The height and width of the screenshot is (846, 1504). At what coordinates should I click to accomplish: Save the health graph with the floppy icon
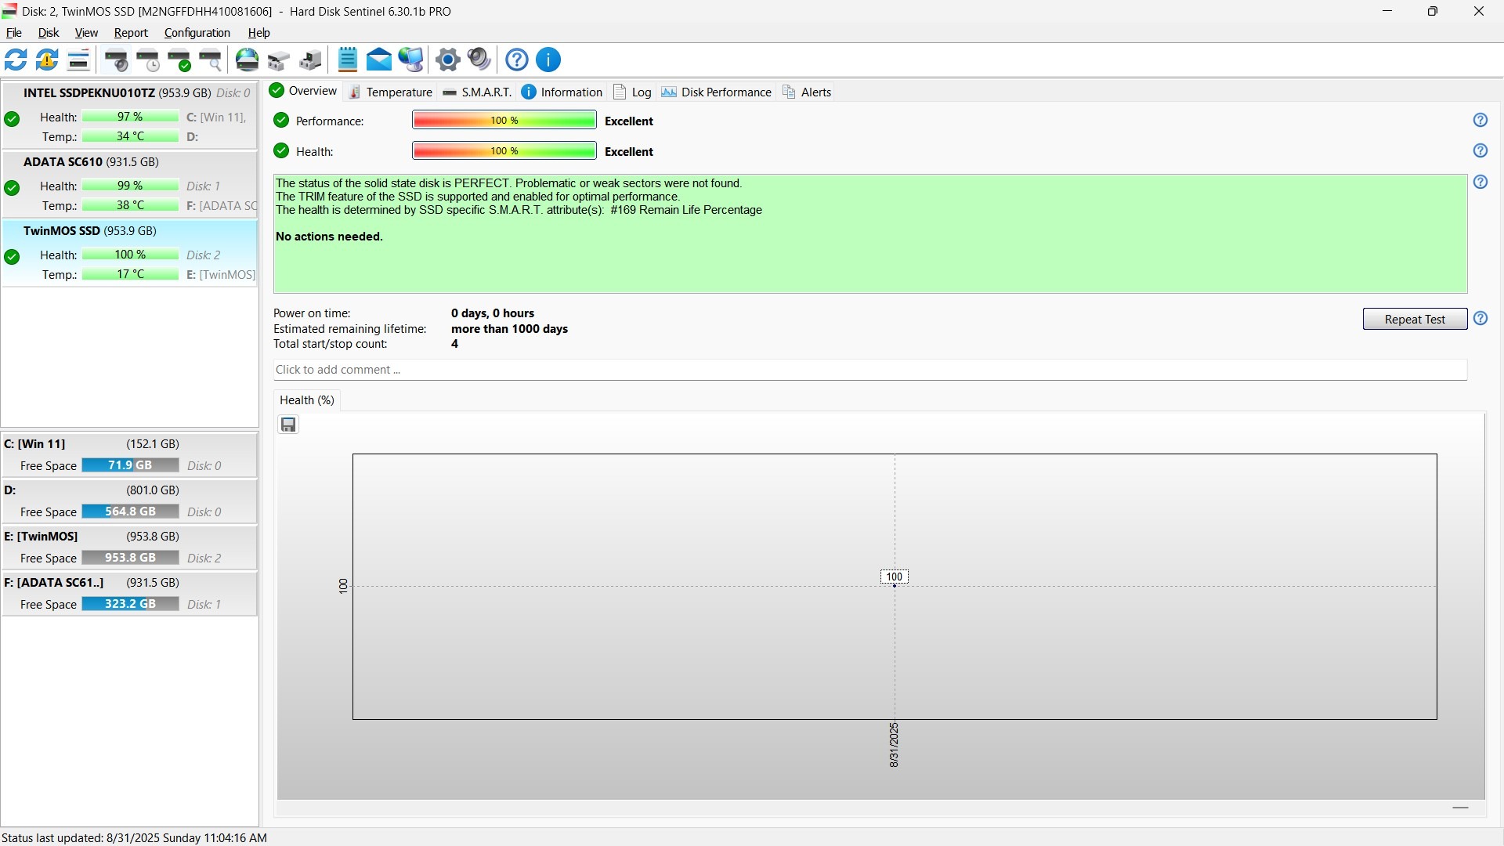(288, 425)
